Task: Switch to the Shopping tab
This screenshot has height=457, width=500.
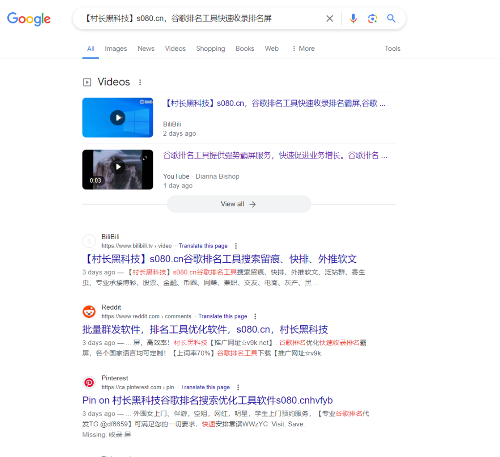Action: click(210, 48)
